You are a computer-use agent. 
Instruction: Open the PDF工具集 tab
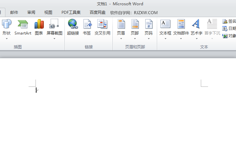tap(71, 12)
